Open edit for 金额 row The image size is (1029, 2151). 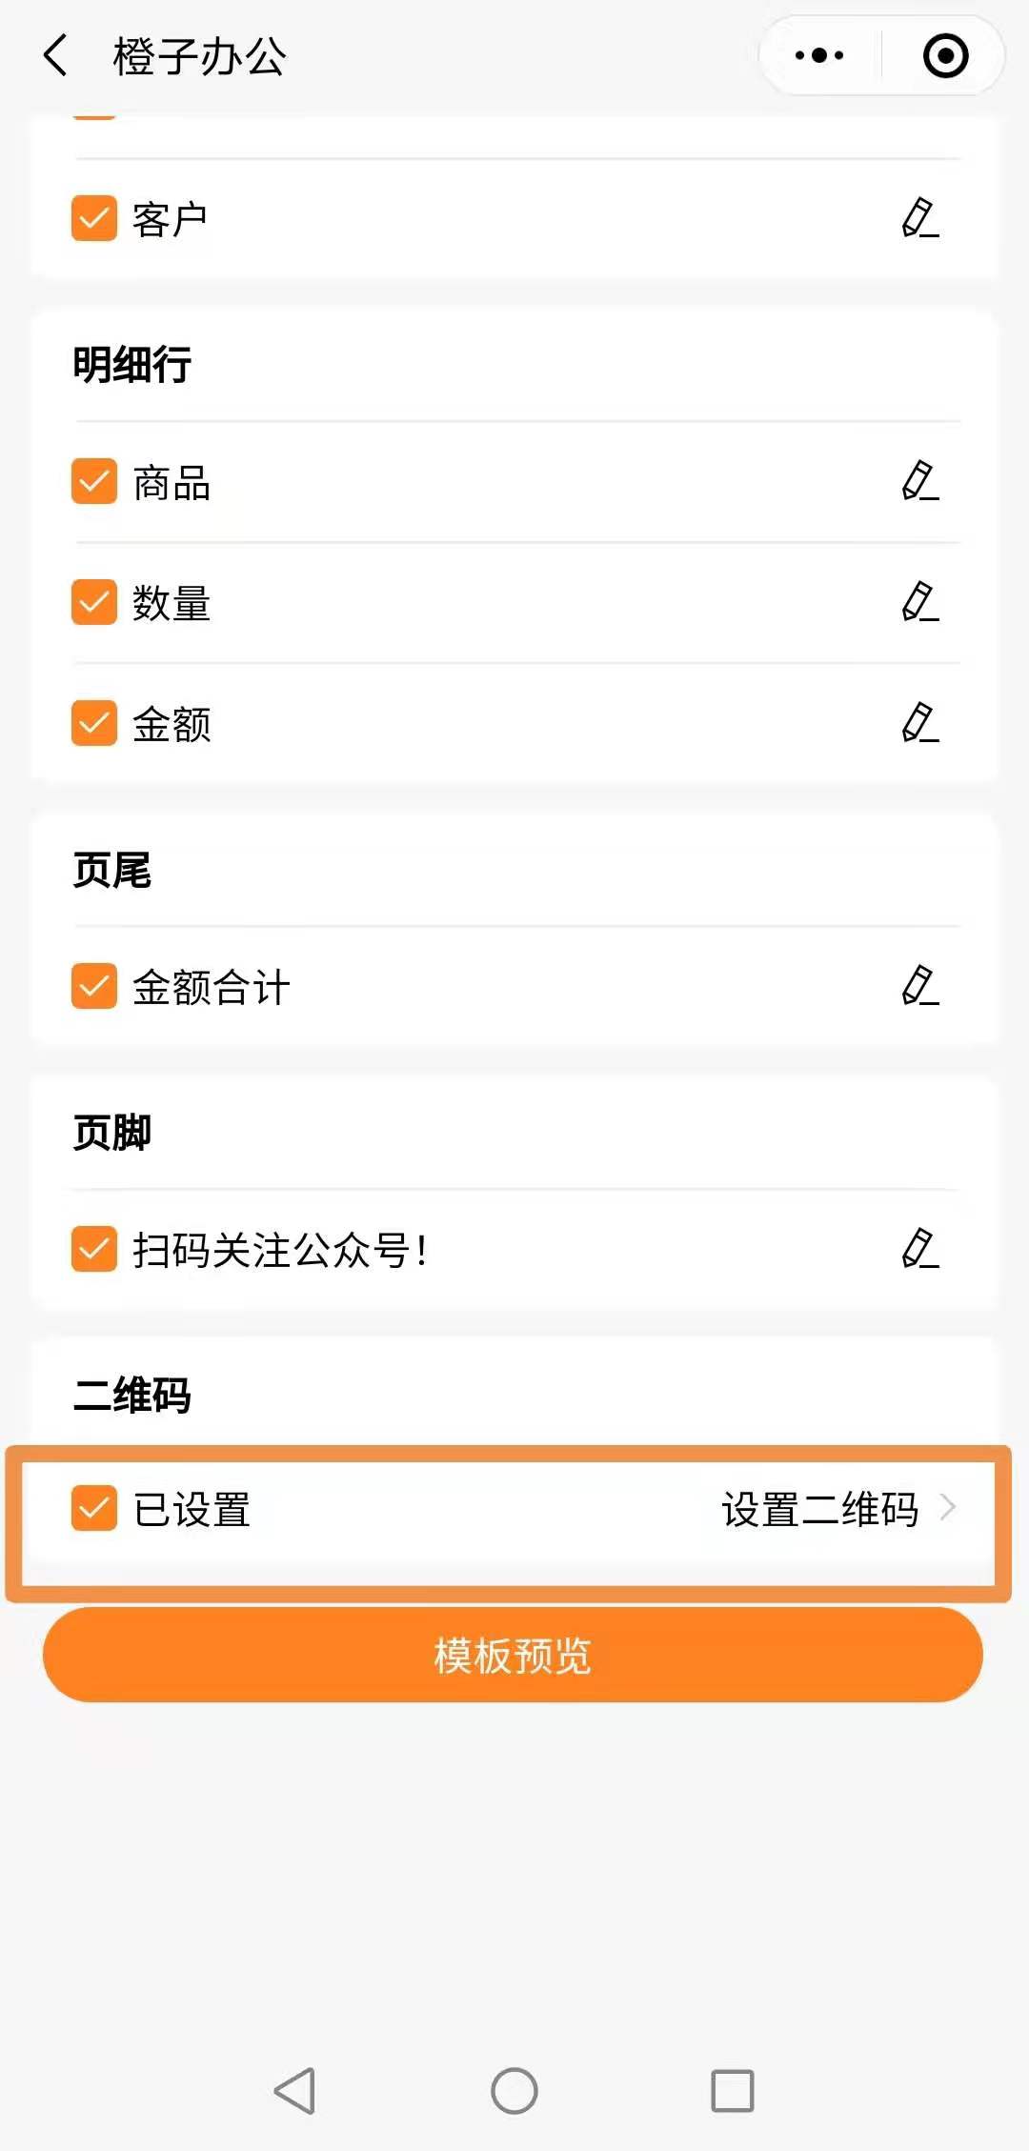[919, 723]
